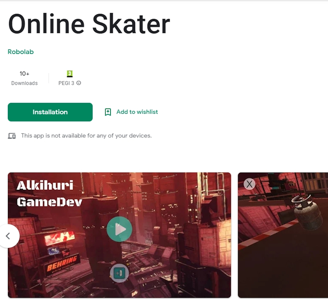Play the Online Skater trailer video

(119, 229)
